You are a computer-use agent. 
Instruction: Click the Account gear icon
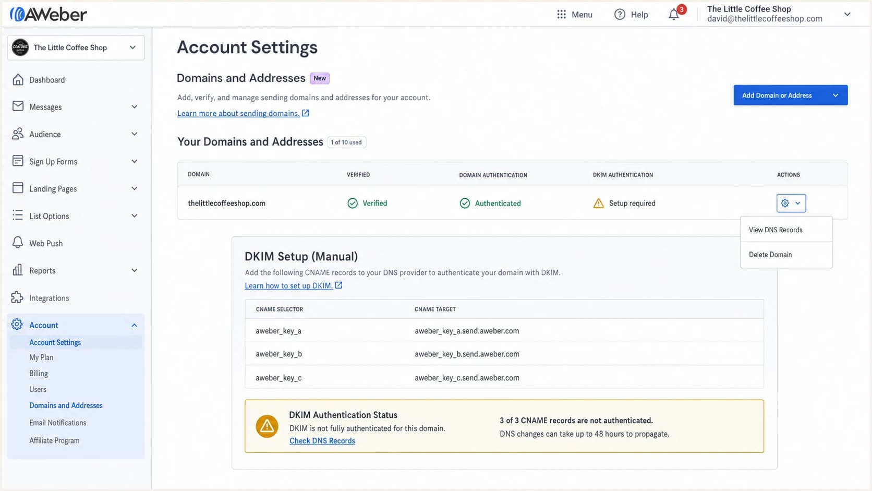(17, 325)
